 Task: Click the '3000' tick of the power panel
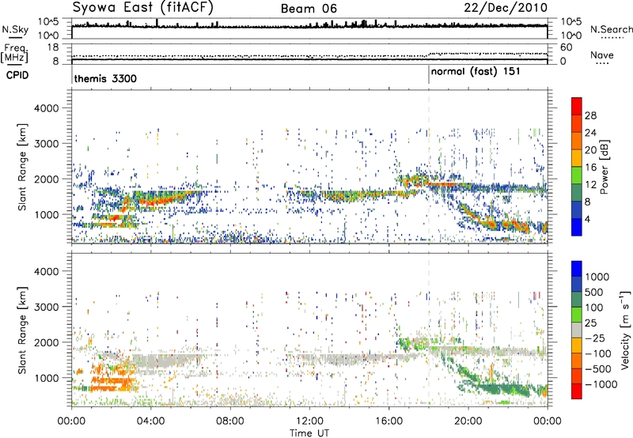click(x=47, y=144)
